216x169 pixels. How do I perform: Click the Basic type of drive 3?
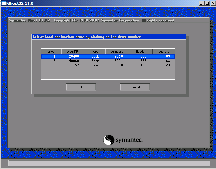click(96, 65)
